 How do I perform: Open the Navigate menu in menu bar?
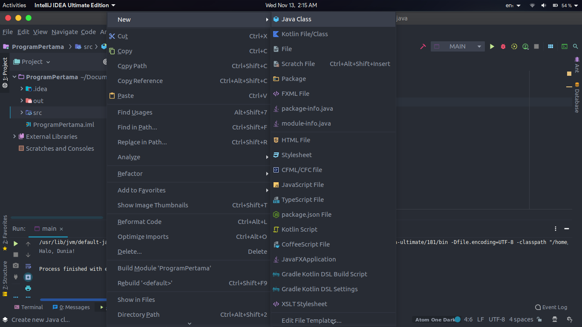[65, 32]
